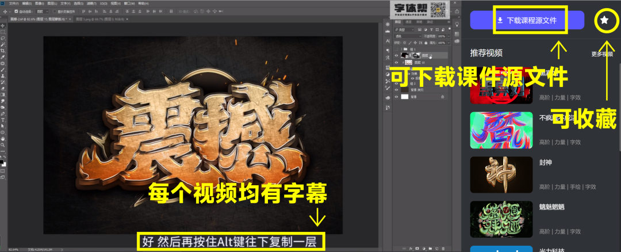Expand the 组 1 layer group

click(400, 49)
